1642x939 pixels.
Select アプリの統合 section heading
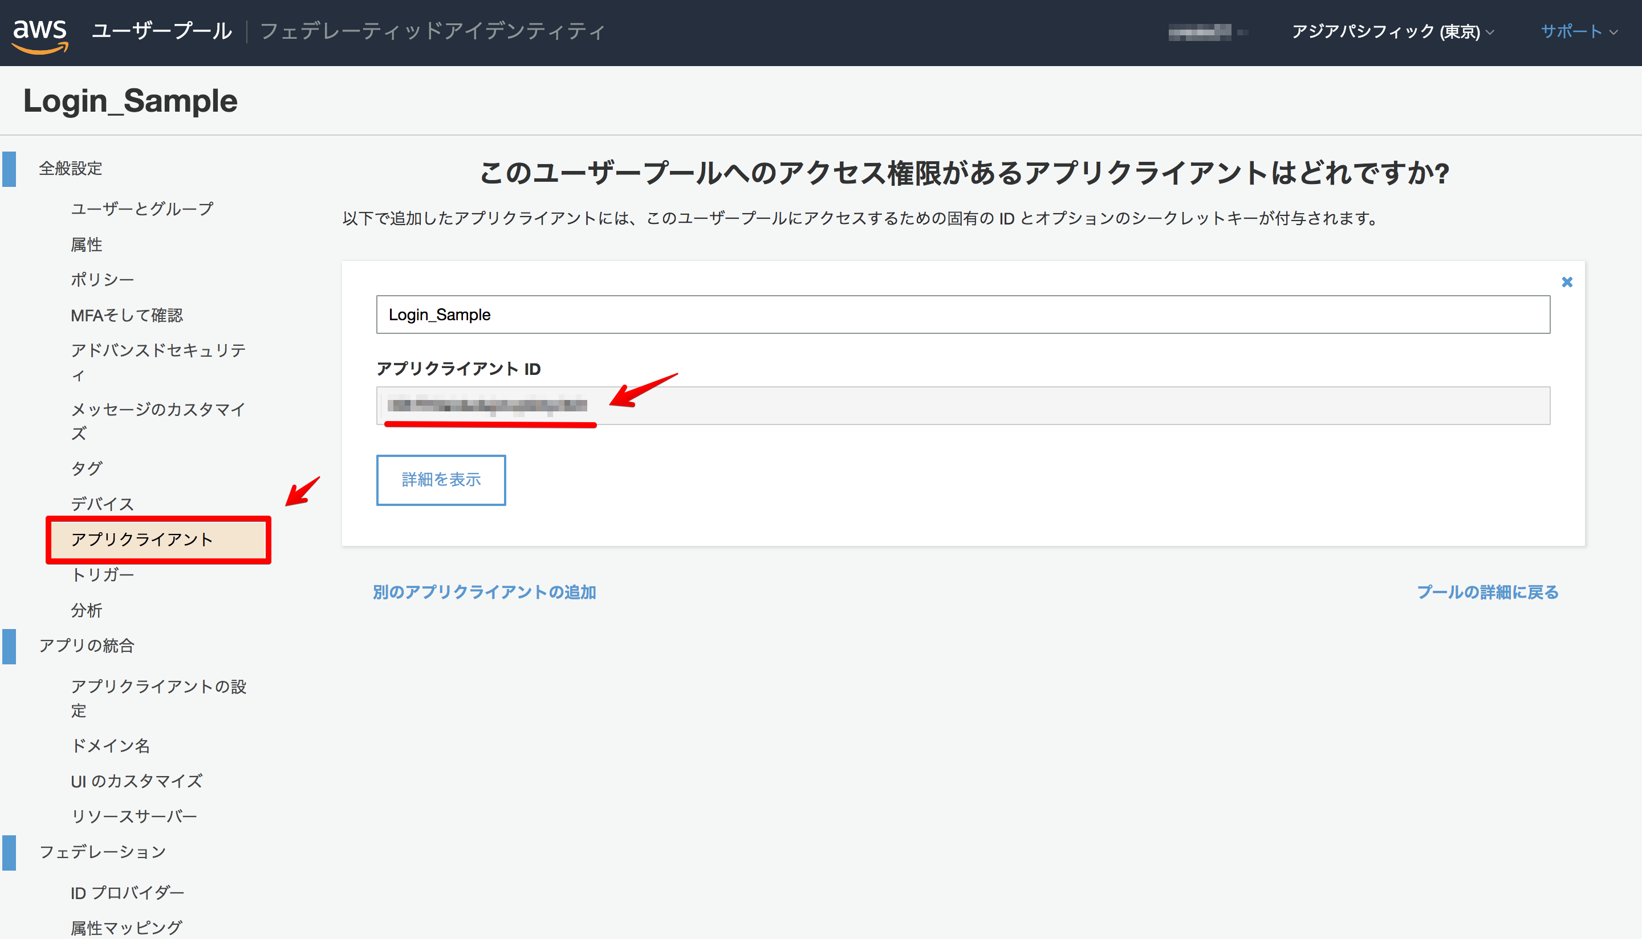tap(87, 646)
